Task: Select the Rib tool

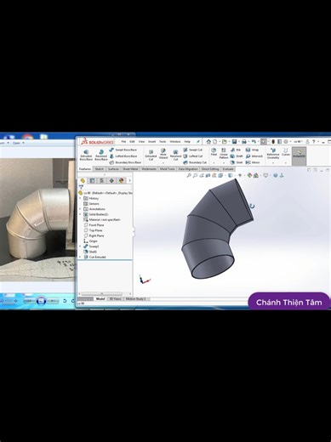Action: pyautogui.click(x=236, y=150)
